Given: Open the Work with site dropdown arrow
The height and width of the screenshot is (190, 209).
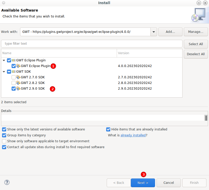Looking at the screenshot, I should [154, 32].
